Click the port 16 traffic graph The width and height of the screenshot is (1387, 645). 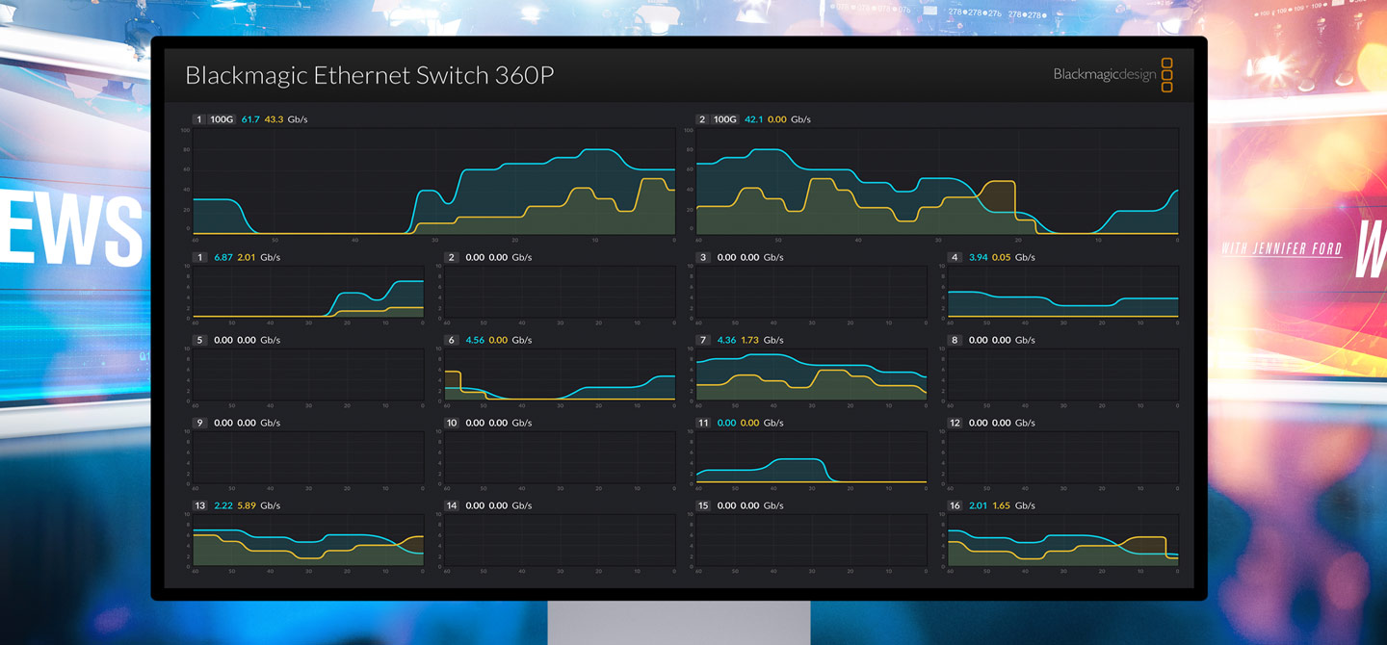tap(1062, 540)
